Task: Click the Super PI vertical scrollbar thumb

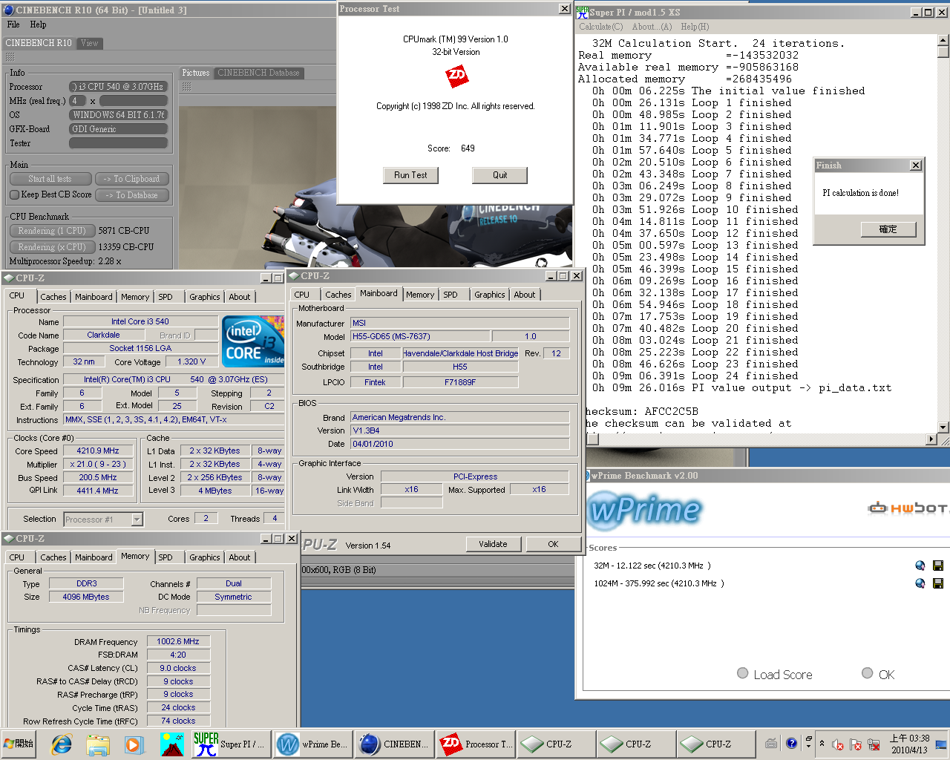Action: point(943,52)
